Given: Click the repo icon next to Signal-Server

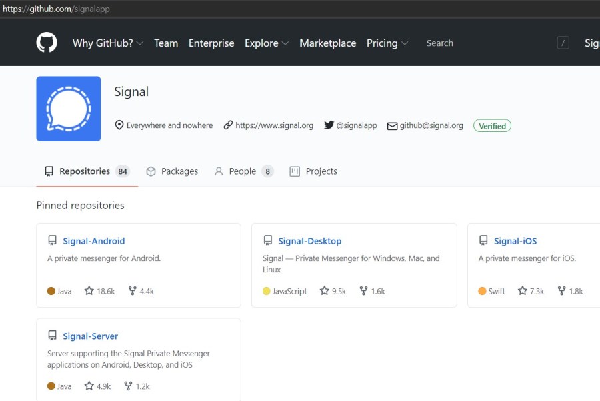Looking at the screenshot, I should click(52, 336).
